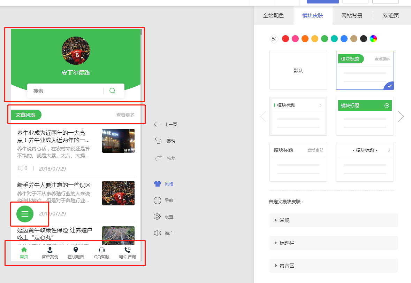
Task: Expand the 常规 section
Action: (x=333, y=220)
